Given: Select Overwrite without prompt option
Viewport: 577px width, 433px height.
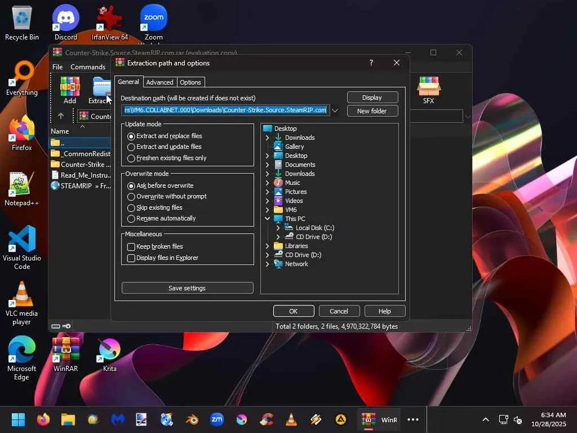Looking at the screenshot, I should pos(131,196).
